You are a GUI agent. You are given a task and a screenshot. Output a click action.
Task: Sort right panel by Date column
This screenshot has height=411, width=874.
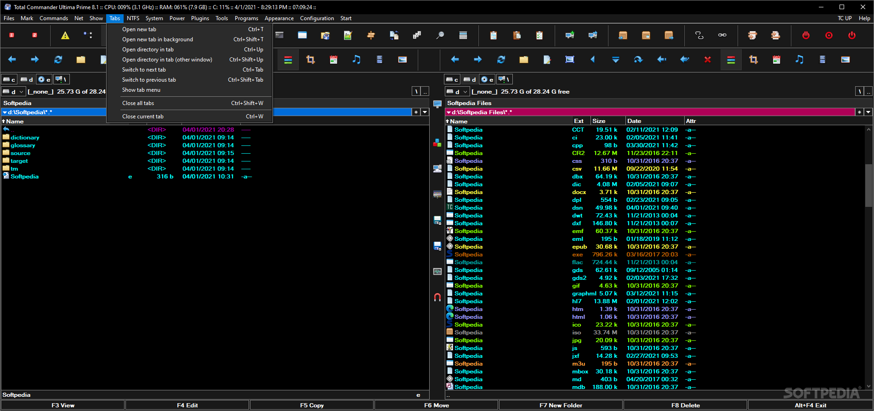(x=654, y=121)
